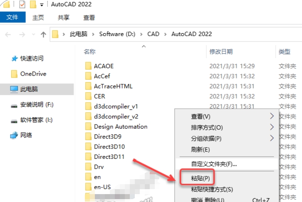
Task: Switch to the 主页 ribbon tab
Action: pyautogui.click(x=38, y=17)
